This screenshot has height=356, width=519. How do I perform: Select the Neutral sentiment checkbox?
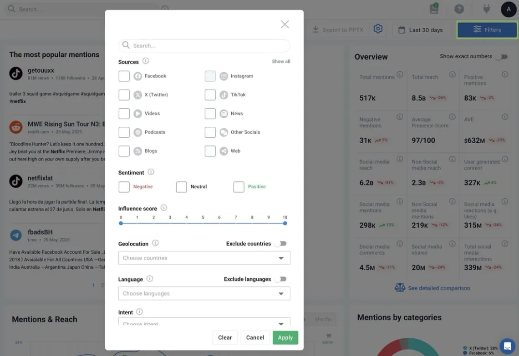(x=181, y=187)
